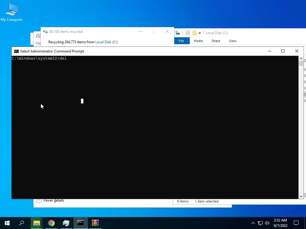Open taskbar Search
The image size is (306, 229).
[x=22, y=223]
